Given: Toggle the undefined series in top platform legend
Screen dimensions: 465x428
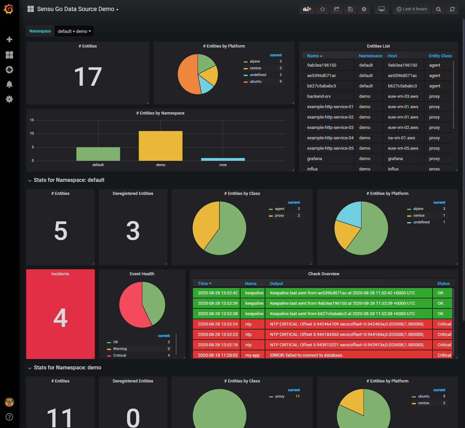Looking at the screenshot, I should click(258, 75).
